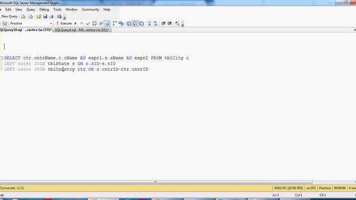Open Database Engine Query icon beside New Query

(23, 17)
